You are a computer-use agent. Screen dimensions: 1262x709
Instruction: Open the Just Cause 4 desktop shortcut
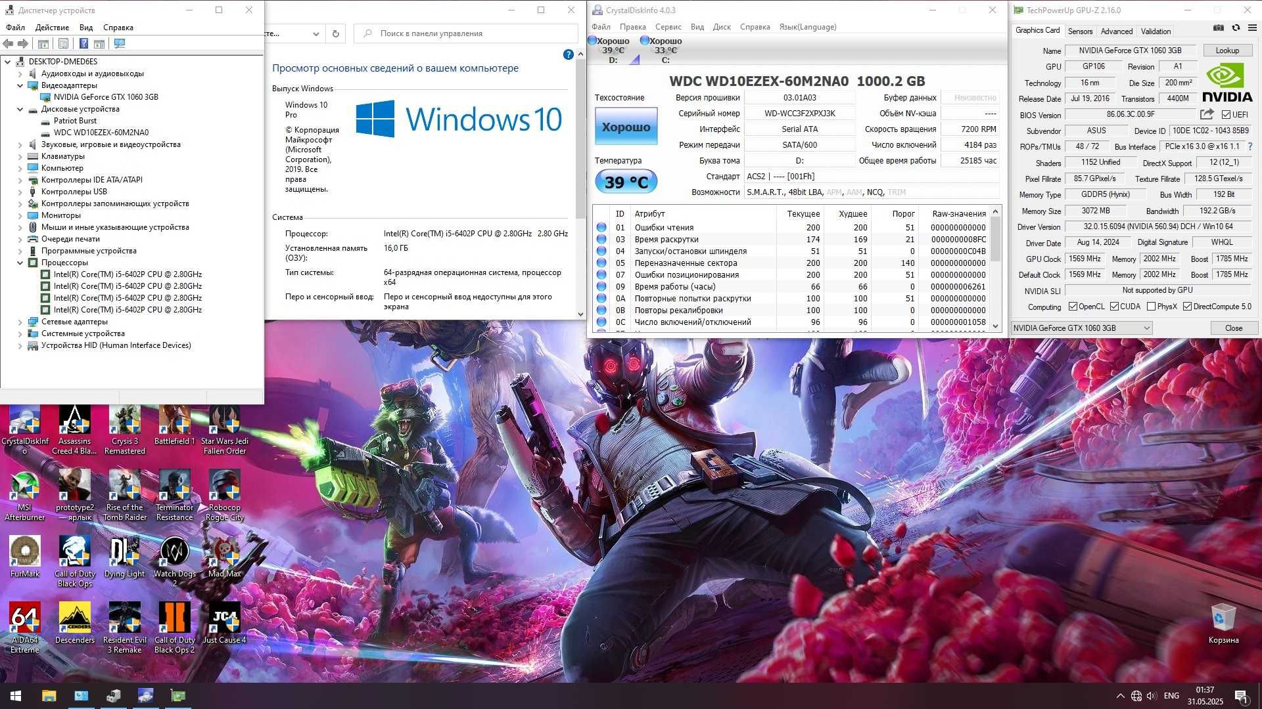[224, 624]
